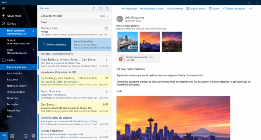
Task: Click importance mark on Brenda Fernandes email
Action: tap(107, 131)
